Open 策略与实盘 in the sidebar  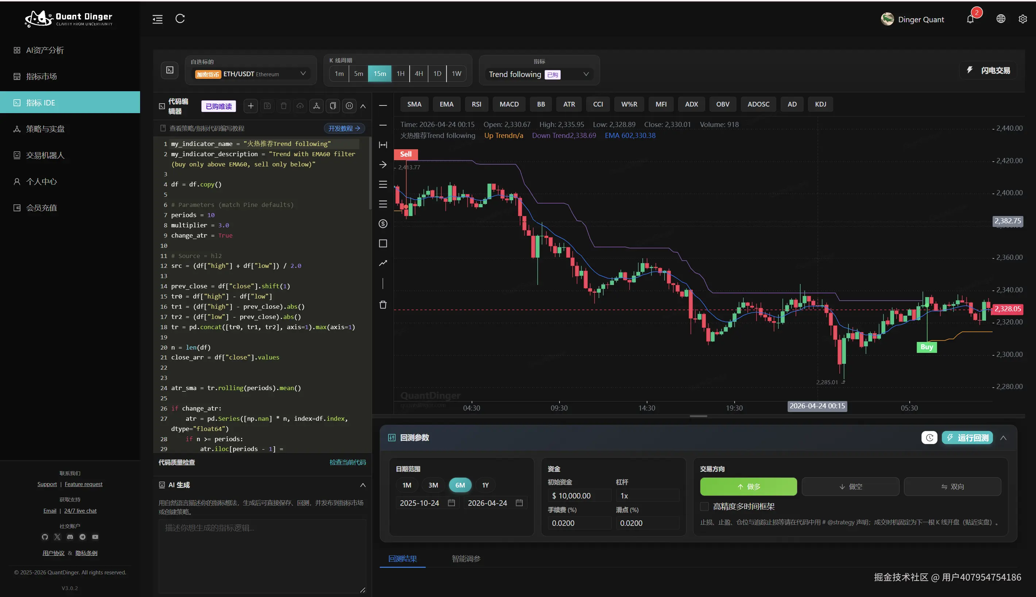coord(46,129)
